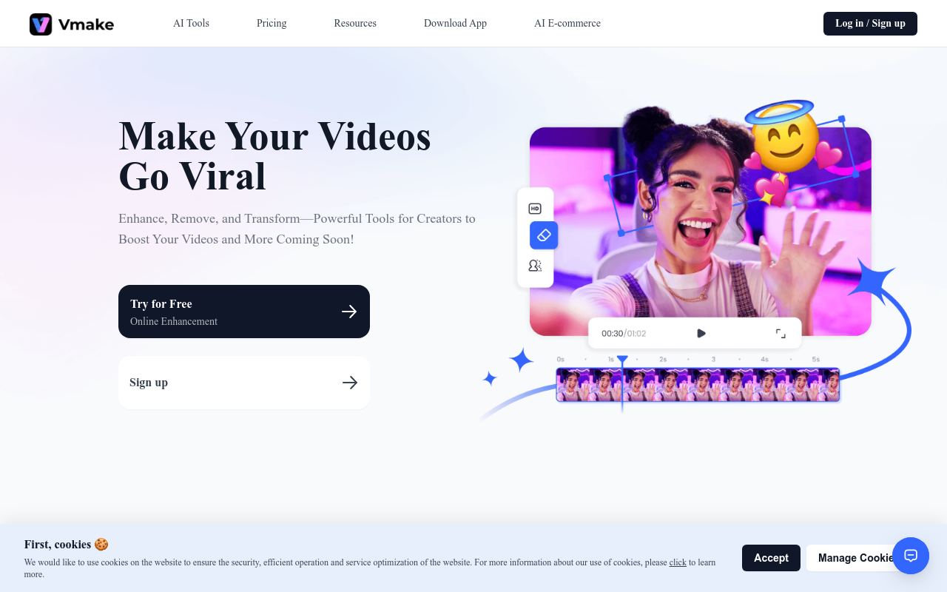
Task: Click the Log in / Sign up button
Action: (x=870, y=24)
